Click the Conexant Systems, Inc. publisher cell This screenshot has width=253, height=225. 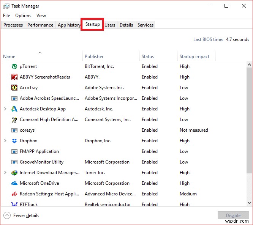coord(108,120)
